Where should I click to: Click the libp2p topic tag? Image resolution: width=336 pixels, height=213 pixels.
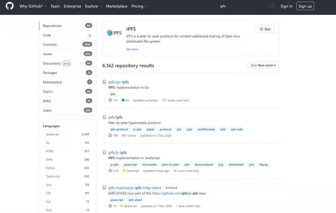[264, 165]
